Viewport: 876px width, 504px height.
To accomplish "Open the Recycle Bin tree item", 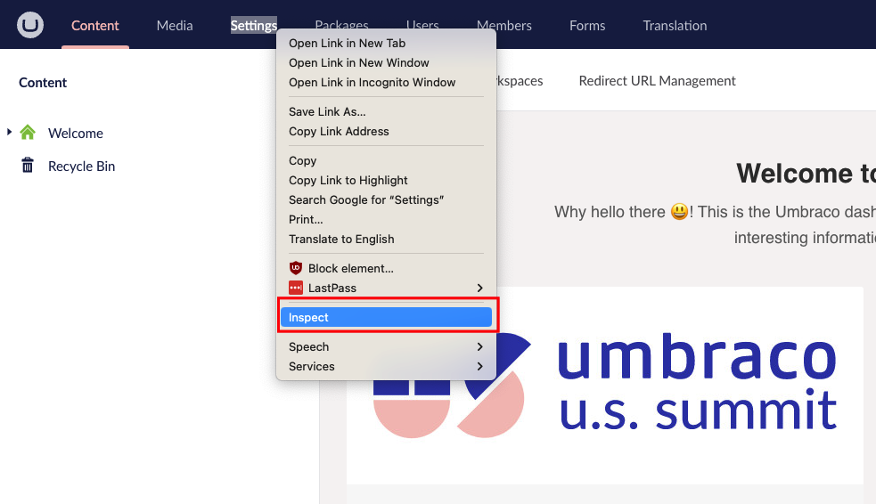I will pyautogui.click(x=82, y=166).
